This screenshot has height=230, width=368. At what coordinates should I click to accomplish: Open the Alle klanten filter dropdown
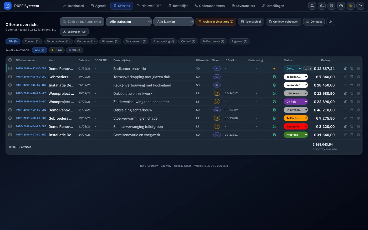(x=173, y=22)
